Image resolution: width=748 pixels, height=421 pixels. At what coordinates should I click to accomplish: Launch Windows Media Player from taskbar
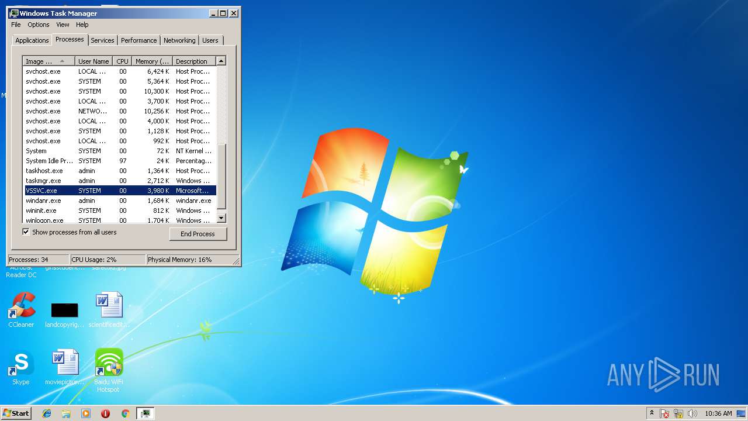coord(86,413)
